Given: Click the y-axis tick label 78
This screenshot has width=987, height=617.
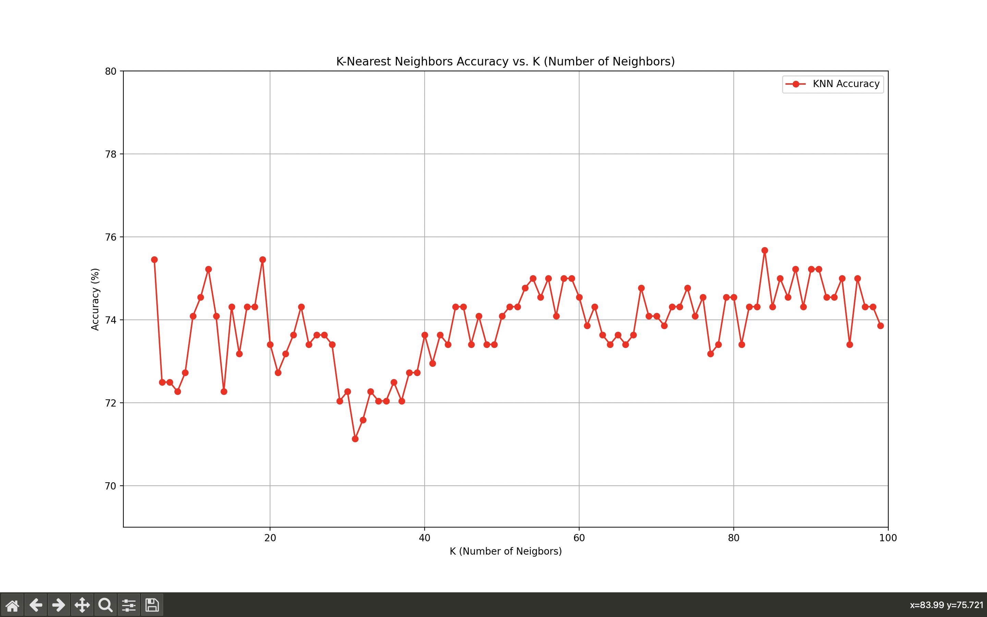Looking at the screenshot, I should pyautogui.click(x=111, y=154).
